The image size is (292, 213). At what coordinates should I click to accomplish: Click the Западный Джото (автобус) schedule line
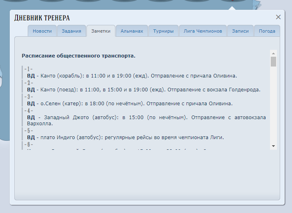tap(146, 120)
